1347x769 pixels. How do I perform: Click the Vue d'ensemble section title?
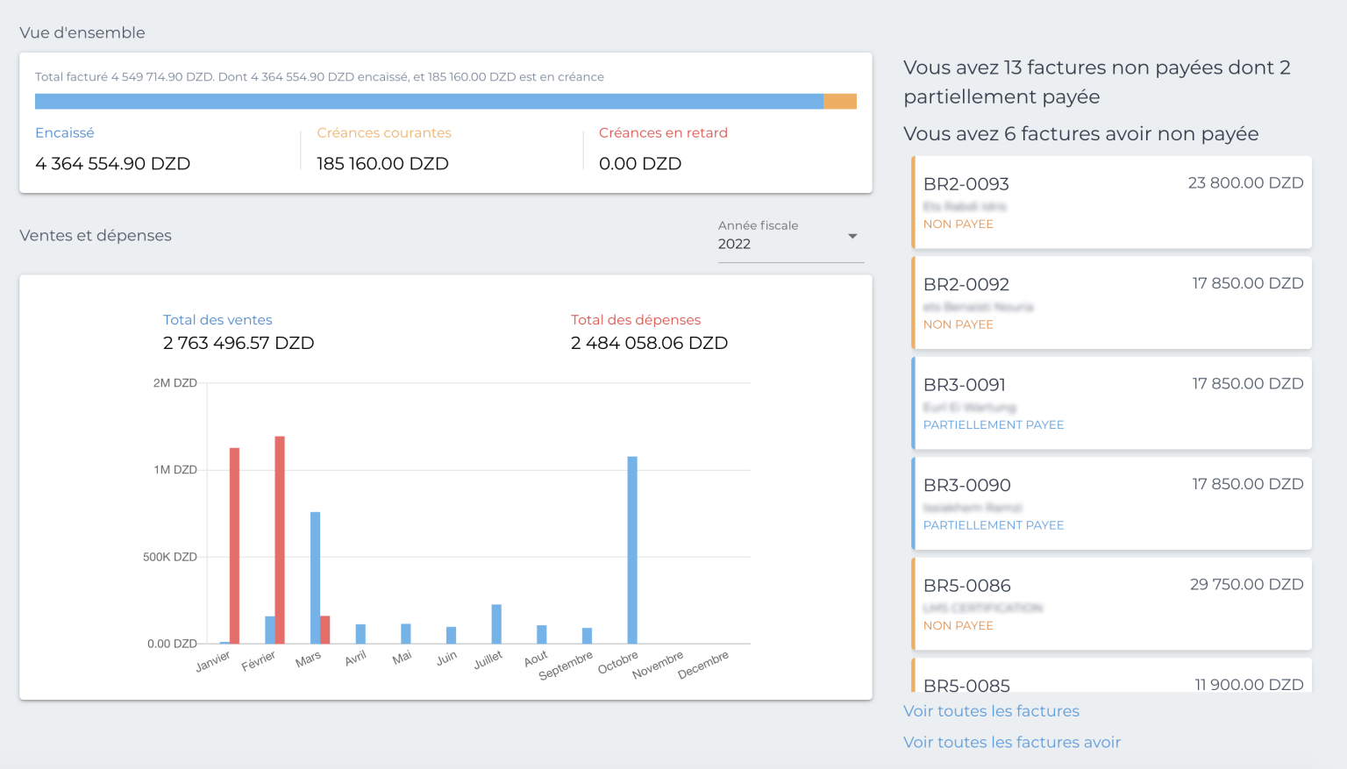[x=82, y=33]
